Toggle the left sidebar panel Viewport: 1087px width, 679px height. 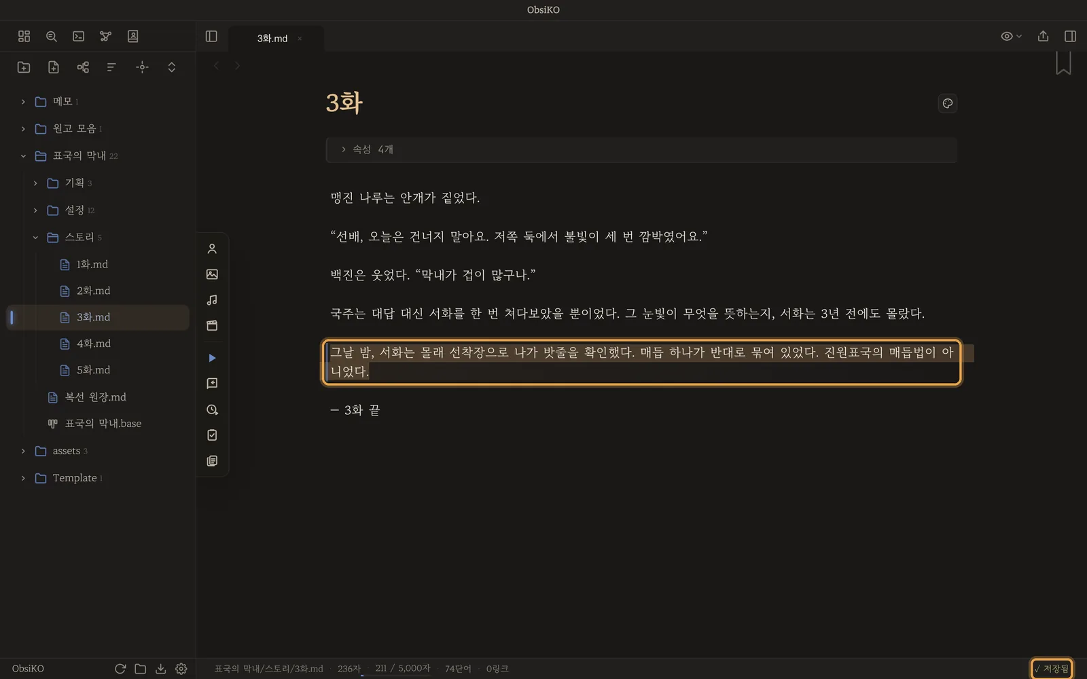click(211, 36)
